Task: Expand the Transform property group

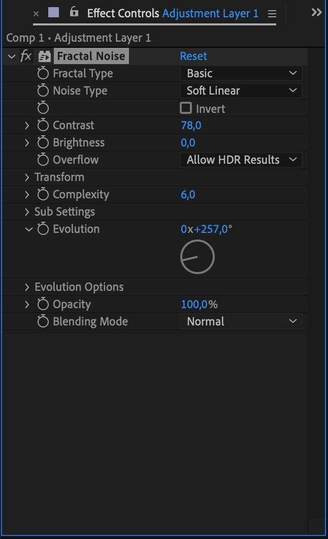Action: 27,177
